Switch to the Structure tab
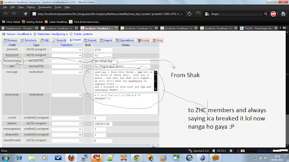 [x=28, y=40]
